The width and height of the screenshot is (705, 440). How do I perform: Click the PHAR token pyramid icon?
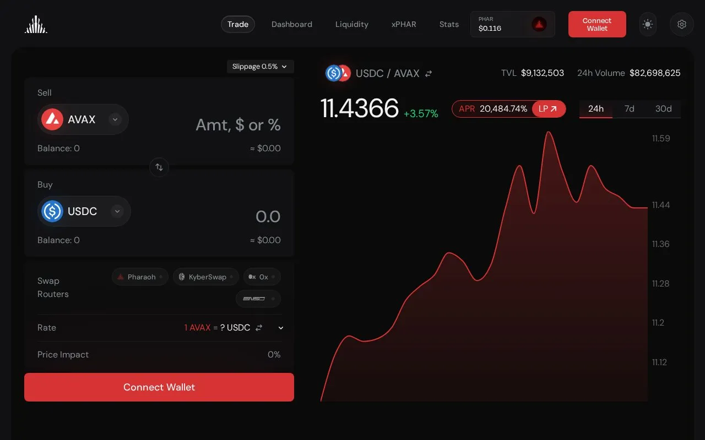(x=539, y=24)
